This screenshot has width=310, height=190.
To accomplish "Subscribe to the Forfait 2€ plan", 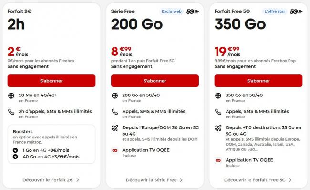I will [x=52, y=81].
